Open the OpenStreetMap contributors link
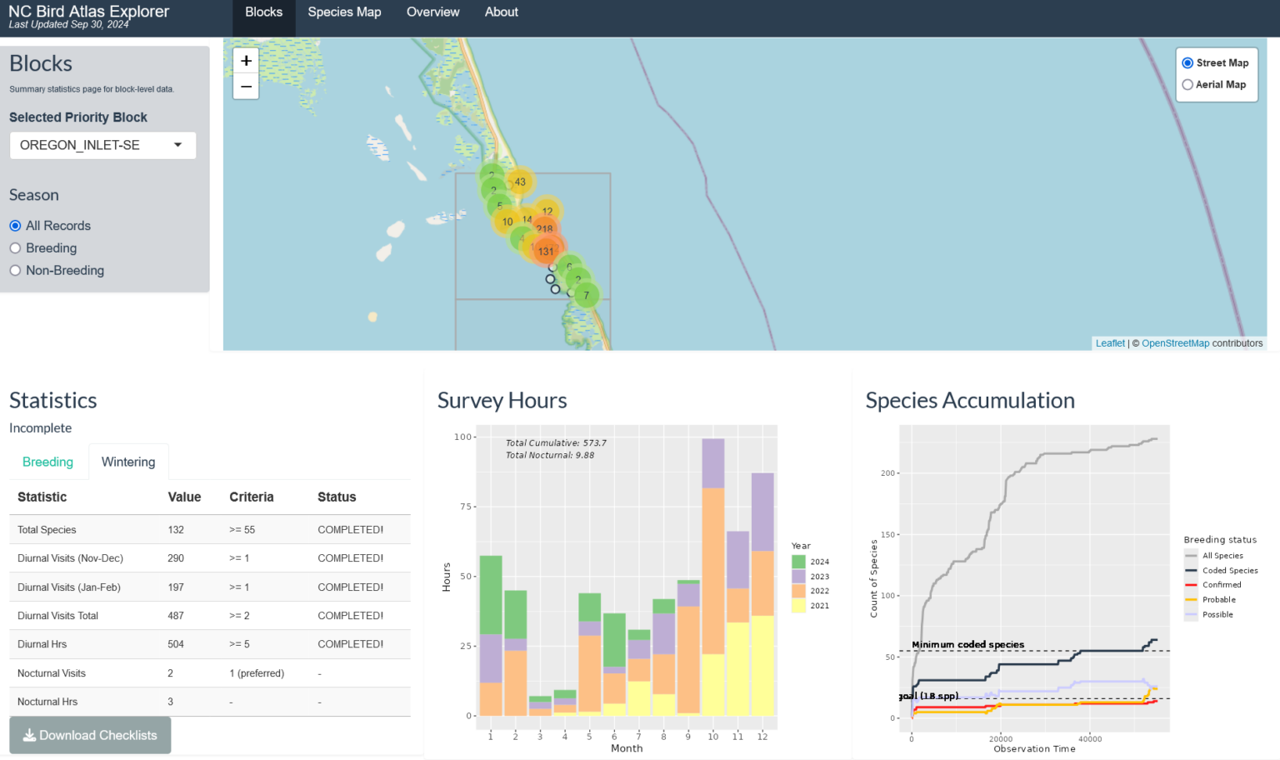 pos(1175,343)
